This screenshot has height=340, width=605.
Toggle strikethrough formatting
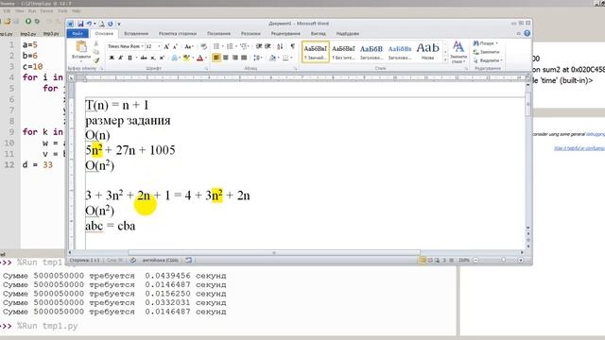[144, 58]
